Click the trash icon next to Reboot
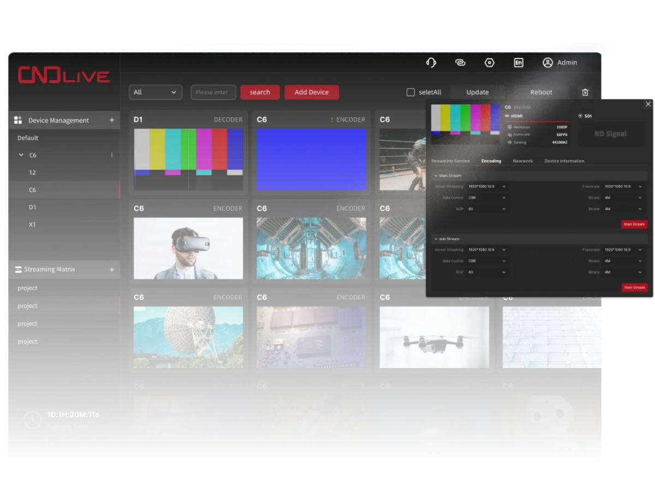Image resolution: width=655 pixels, height=491 pixels. point(583,92)
